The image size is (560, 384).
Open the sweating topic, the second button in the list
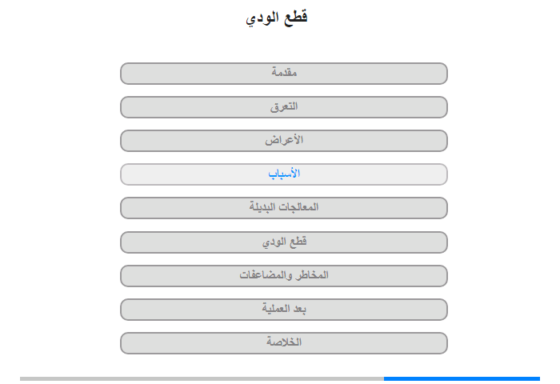pyautogui.click(x=283, y=107)
